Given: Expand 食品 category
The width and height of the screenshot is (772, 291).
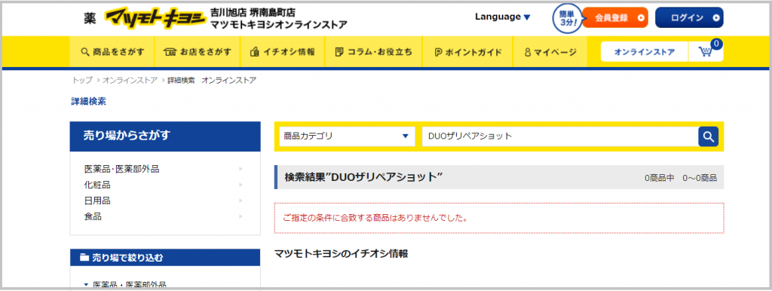Looking at the screenshot, I should [164, 216].
